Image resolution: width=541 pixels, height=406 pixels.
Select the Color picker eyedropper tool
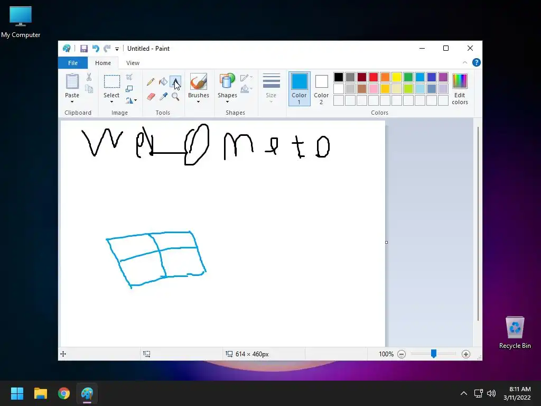coord(163,97)
